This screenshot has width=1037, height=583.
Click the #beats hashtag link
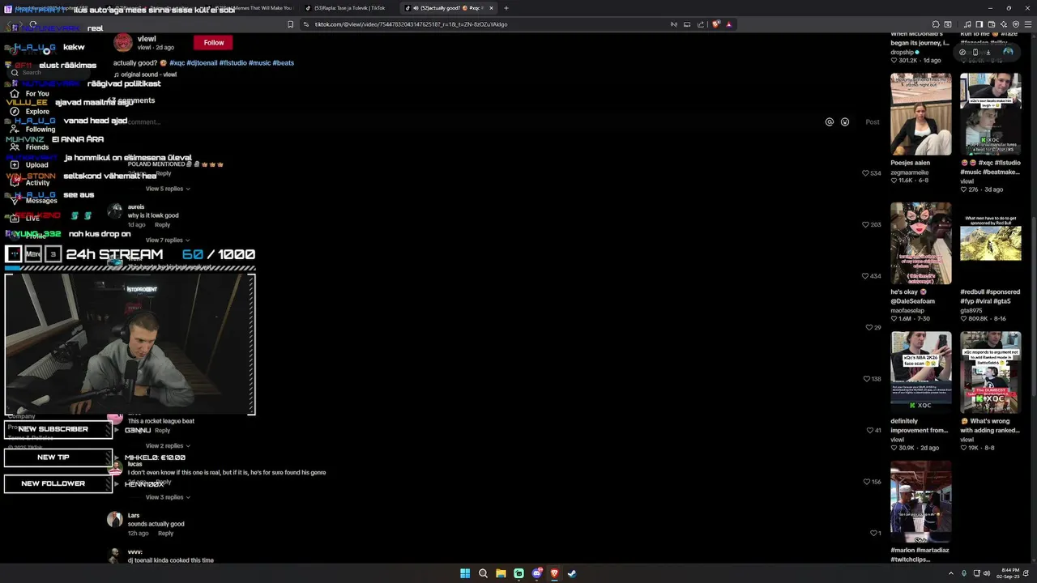[x=283, y=62]
